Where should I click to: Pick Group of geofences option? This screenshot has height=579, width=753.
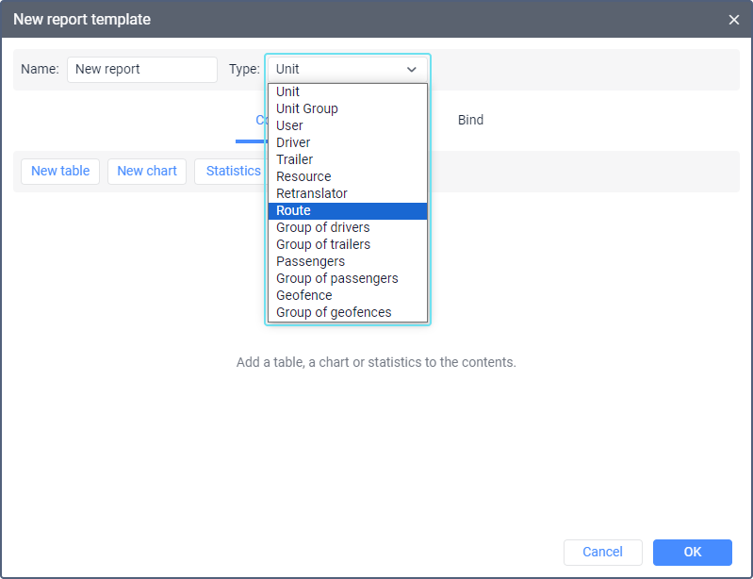pyautogui.click(x=334, y=312)
